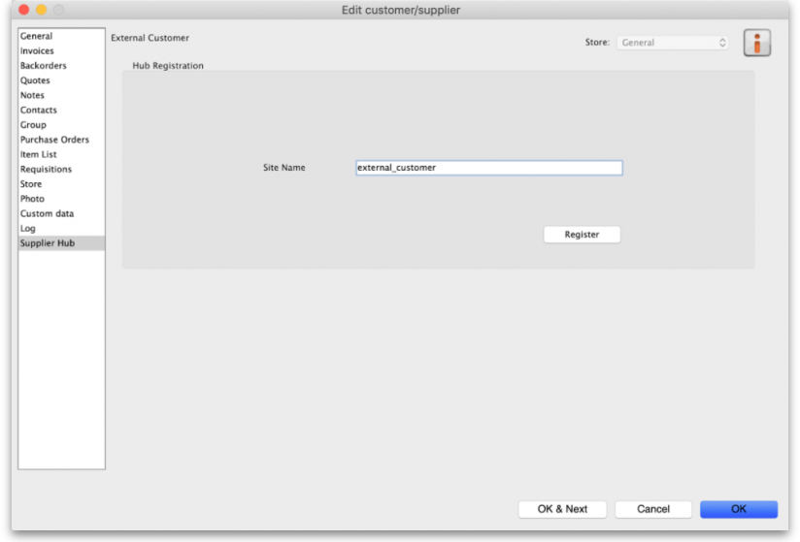View the Log section
Viewport: 800px width, 542px height.
[x=28, y=229]
